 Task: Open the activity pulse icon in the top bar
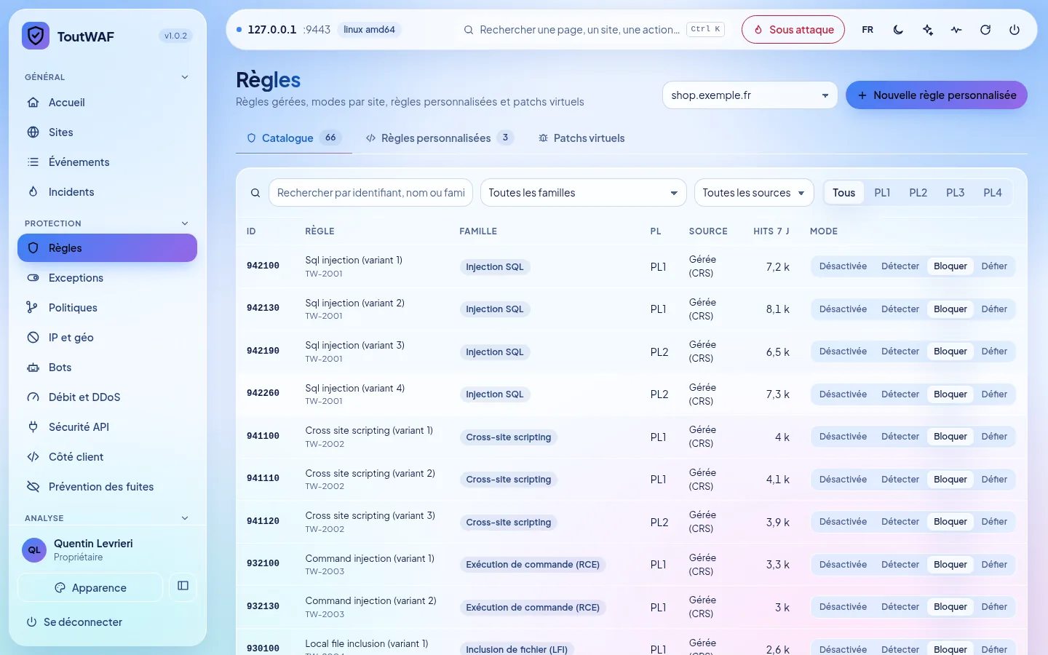point(956,30)
